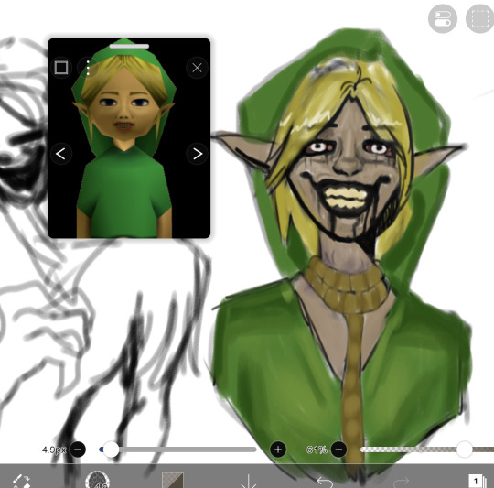Click the brush thickness slider track
This screenshot has height=488, width=494.
point(178,450)
